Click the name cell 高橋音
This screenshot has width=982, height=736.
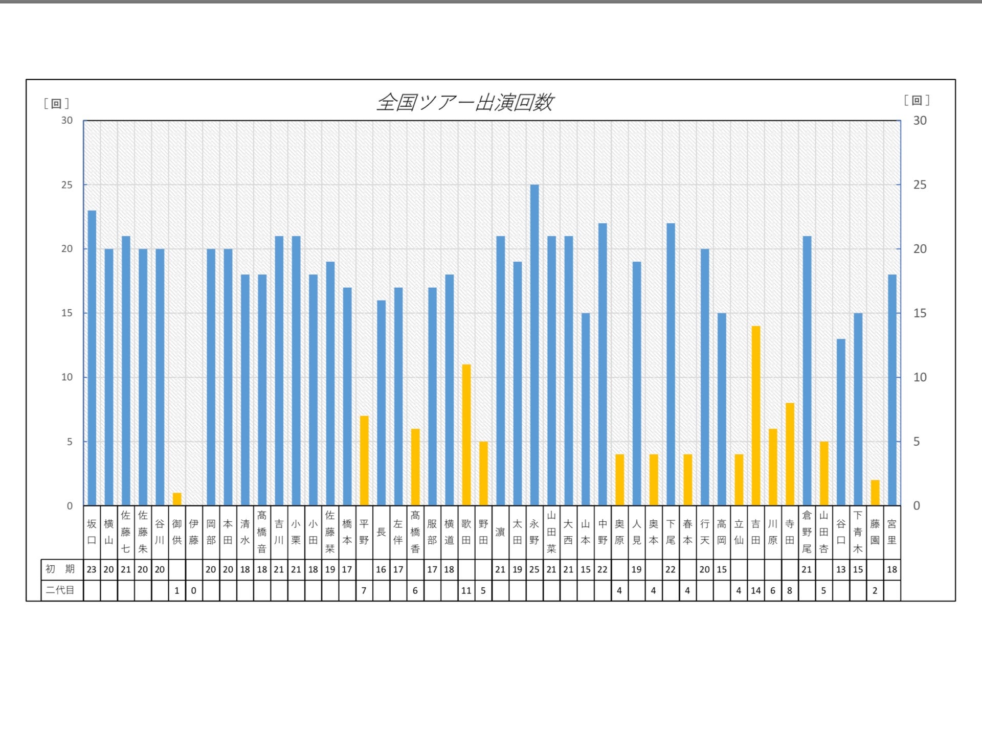click(x=262, y=532)
